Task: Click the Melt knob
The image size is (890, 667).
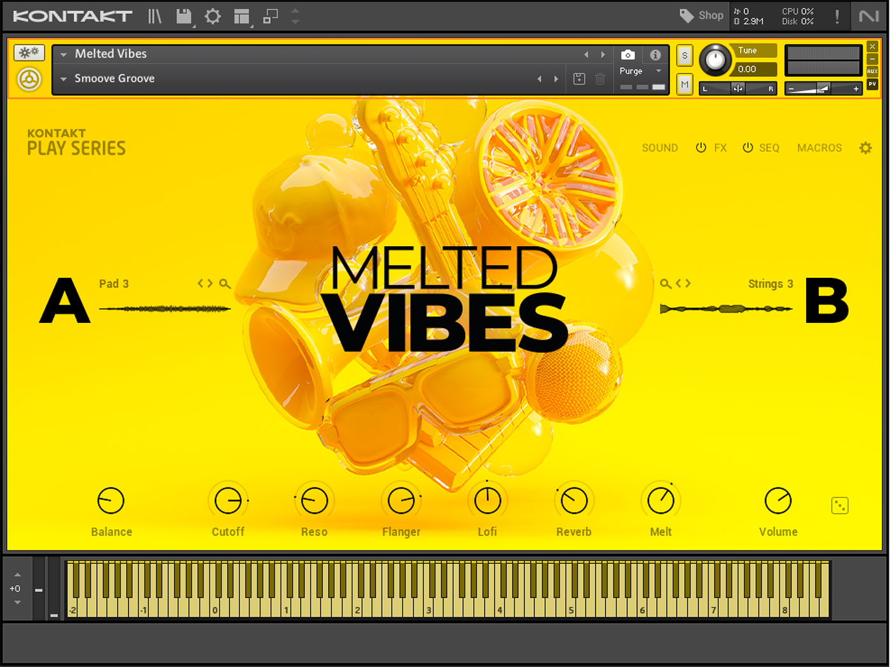Action: (661, 501)
